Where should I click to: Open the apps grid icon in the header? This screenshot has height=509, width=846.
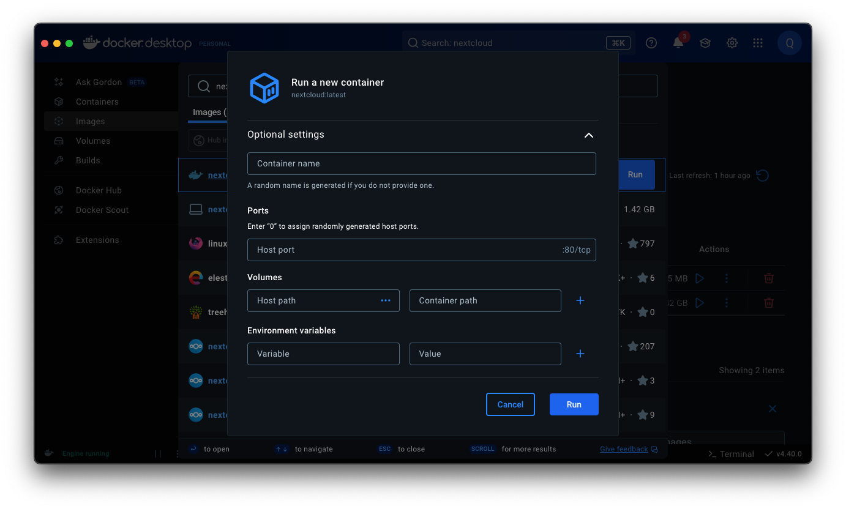(758, 43)
